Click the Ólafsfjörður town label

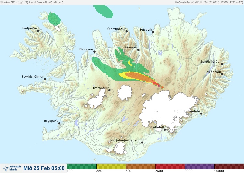point(116,29)
